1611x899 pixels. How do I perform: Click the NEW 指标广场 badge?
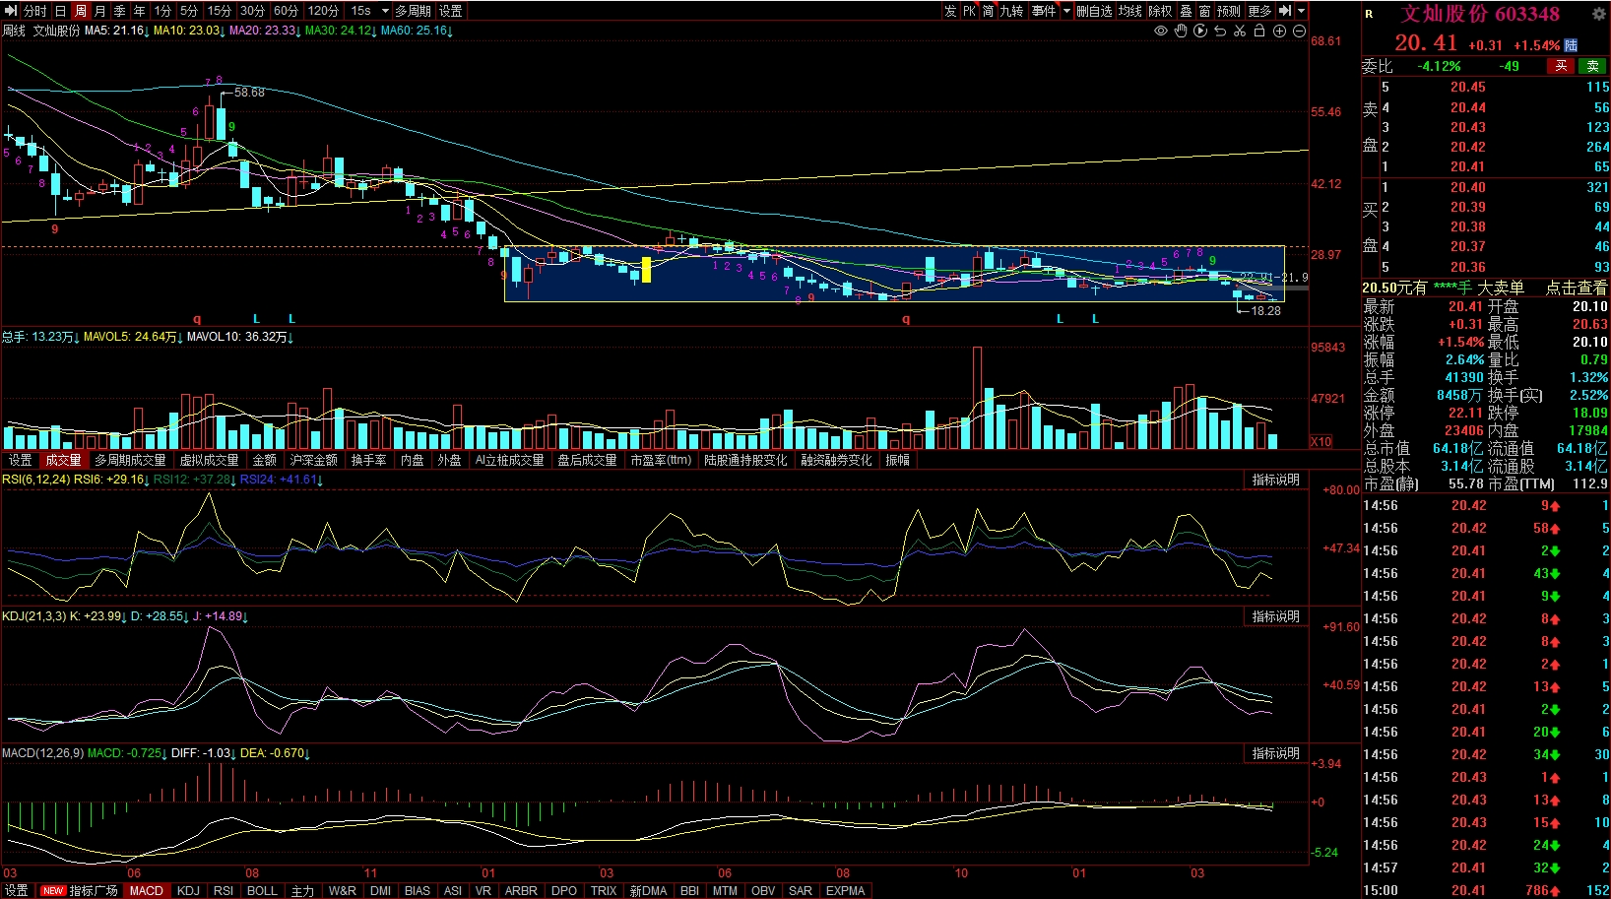pyautogui.click(x=81, y=890)
